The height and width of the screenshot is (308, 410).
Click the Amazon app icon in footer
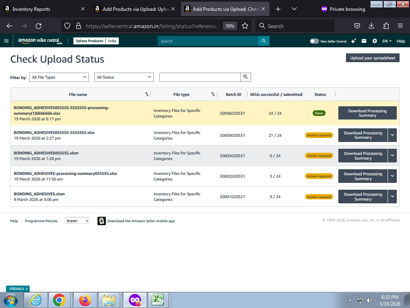(x=101, y=221)
